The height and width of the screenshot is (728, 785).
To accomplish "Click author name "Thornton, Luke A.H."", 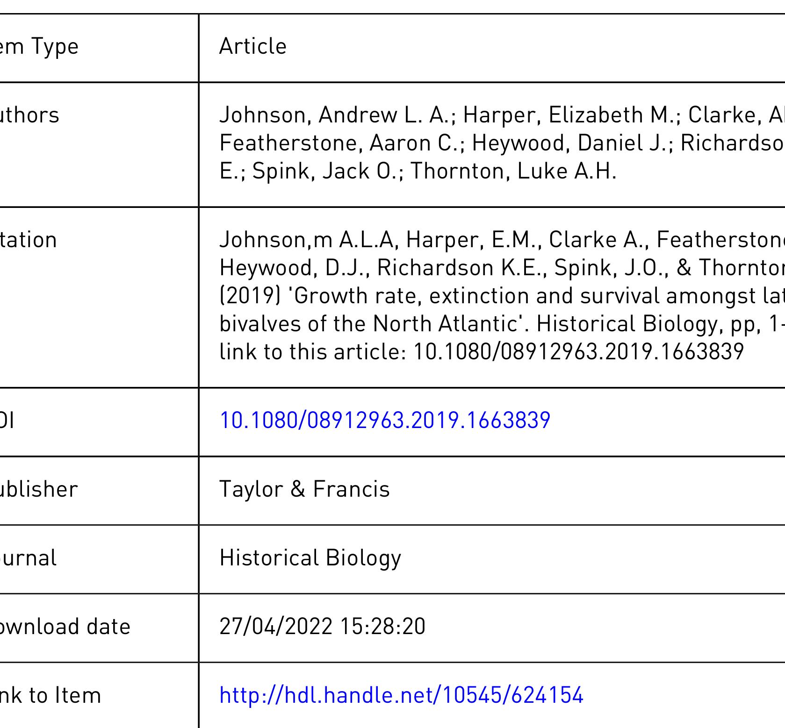I will pyautogui.click(x=513, y=171).
